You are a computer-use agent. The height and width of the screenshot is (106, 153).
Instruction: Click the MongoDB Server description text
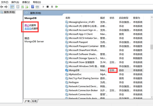34,41
